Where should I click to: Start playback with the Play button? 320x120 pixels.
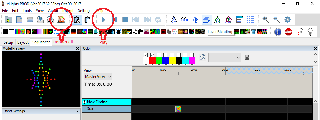coord(103,20)
